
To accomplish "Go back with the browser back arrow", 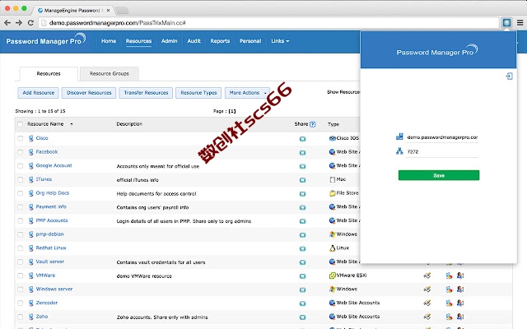I will [x=7, y=23].
